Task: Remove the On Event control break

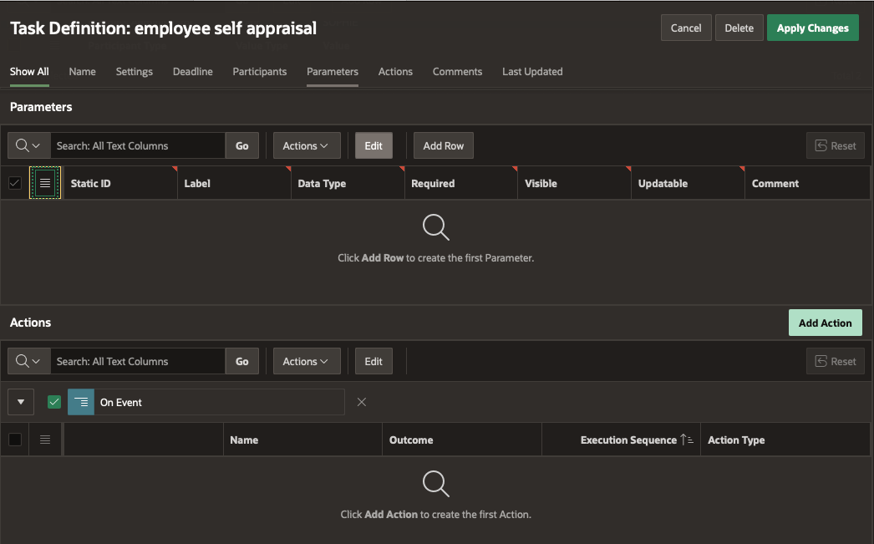Action: coord(362,402)
